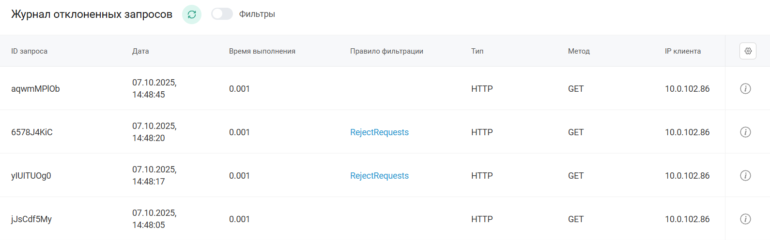Click the Дата column header
Screen dimensions: 770x240
[x=140, y=51]
